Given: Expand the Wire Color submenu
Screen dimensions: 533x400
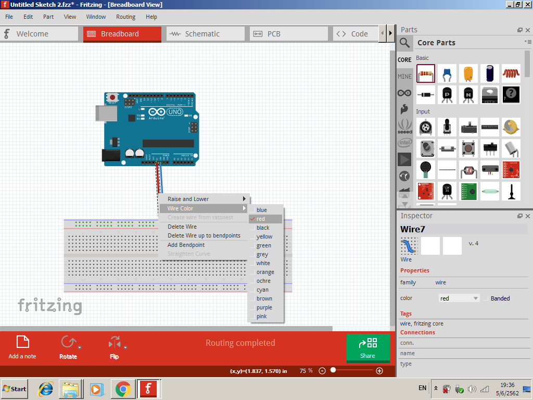Looking at the screenshot, I should [204, 208].
